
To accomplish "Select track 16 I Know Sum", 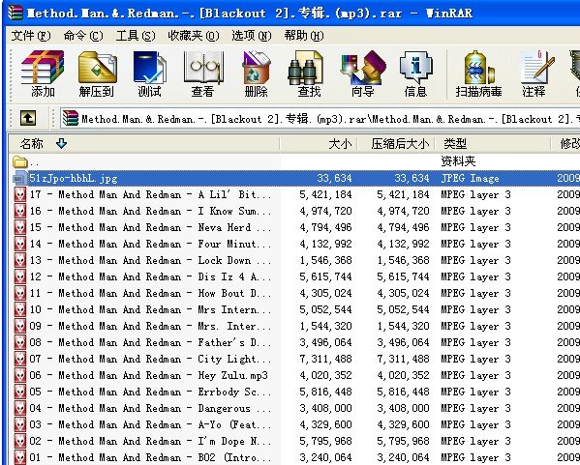I will (x=294, y=211).
